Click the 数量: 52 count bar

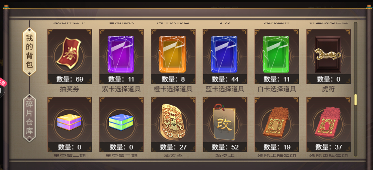point(225,147)
